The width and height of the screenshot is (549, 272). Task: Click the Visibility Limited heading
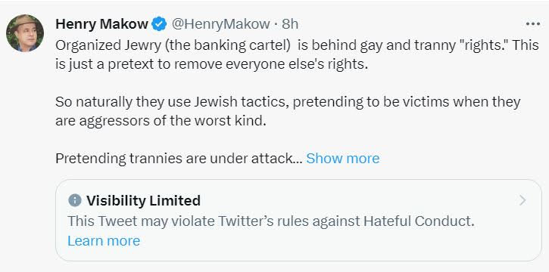tap(144, 200)
